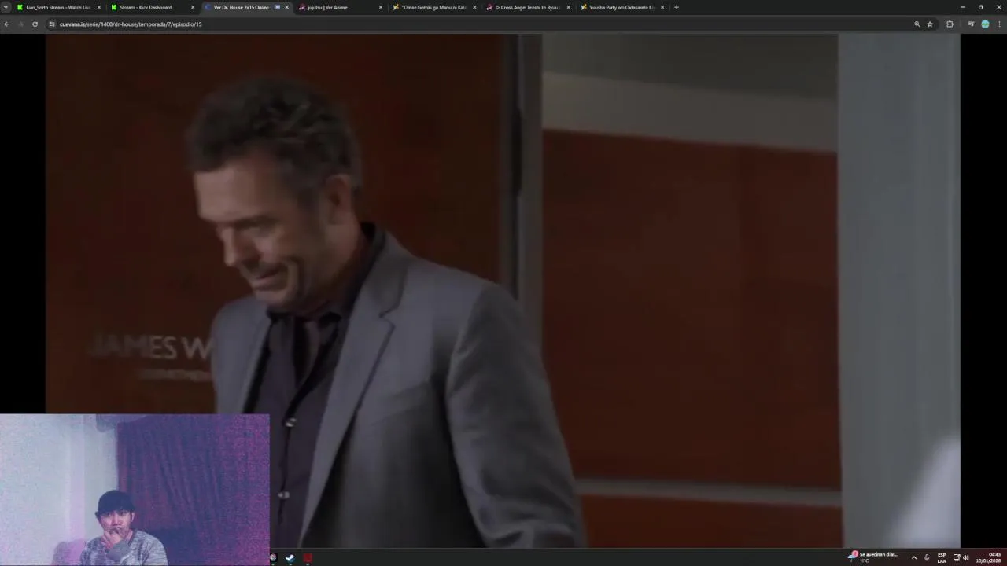Open the red app icon on taskbar

(308, 558)
